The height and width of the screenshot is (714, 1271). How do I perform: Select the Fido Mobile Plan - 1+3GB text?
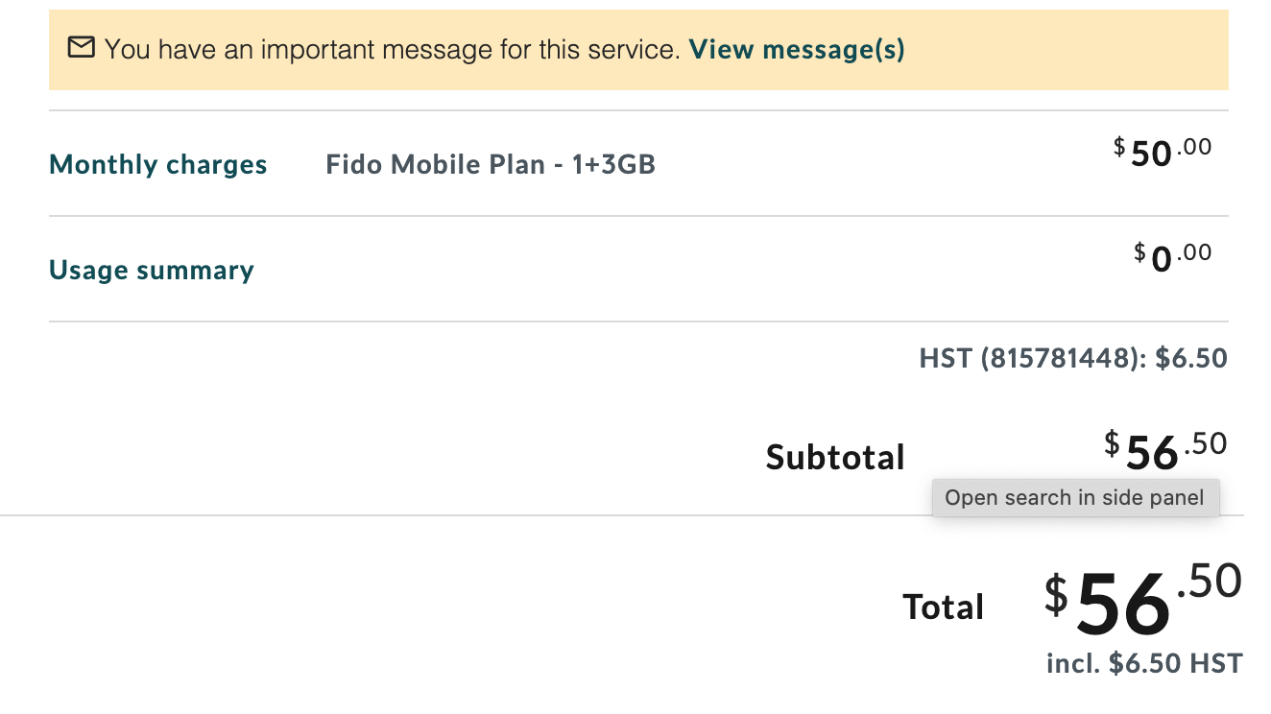click(x=491, y=164)
